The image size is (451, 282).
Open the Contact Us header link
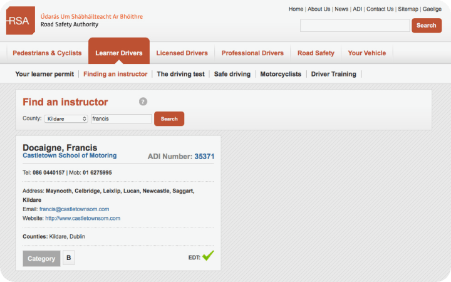point(380,9)
